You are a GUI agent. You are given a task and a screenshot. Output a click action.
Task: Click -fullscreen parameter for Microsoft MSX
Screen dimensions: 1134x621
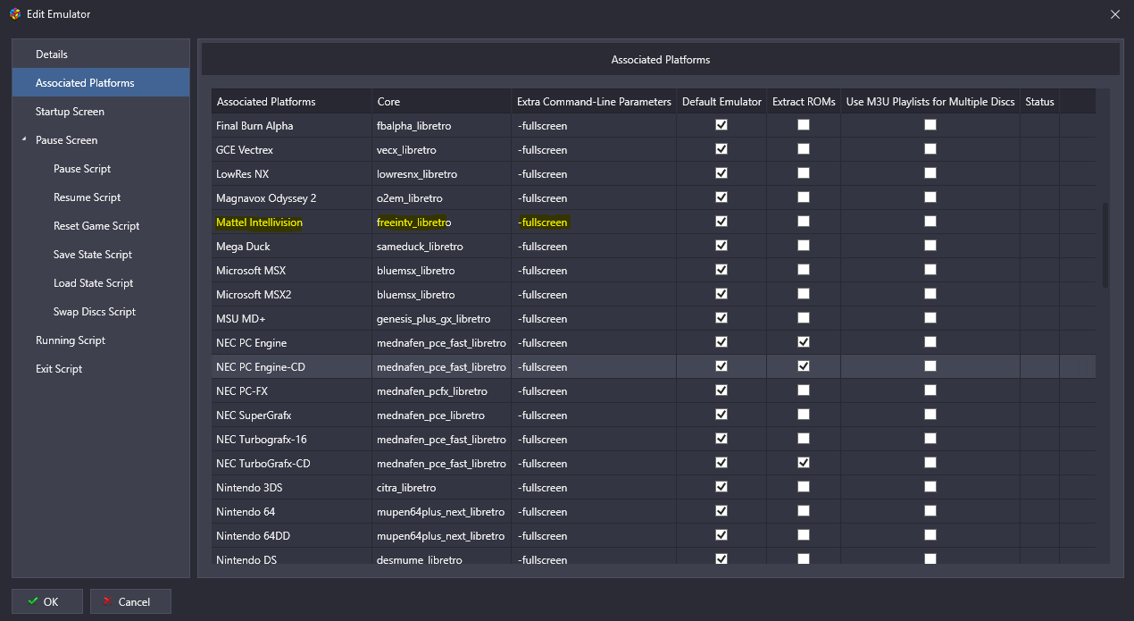(x=594, y=271)
